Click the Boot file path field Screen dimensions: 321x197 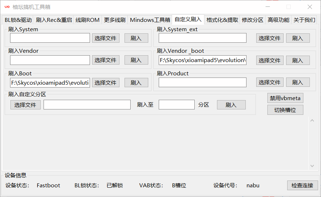50,83
